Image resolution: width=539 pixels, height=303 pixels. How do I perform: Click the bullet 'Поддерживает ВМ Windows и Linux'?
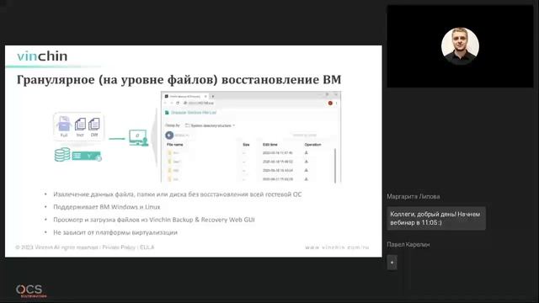click(107, 207)
